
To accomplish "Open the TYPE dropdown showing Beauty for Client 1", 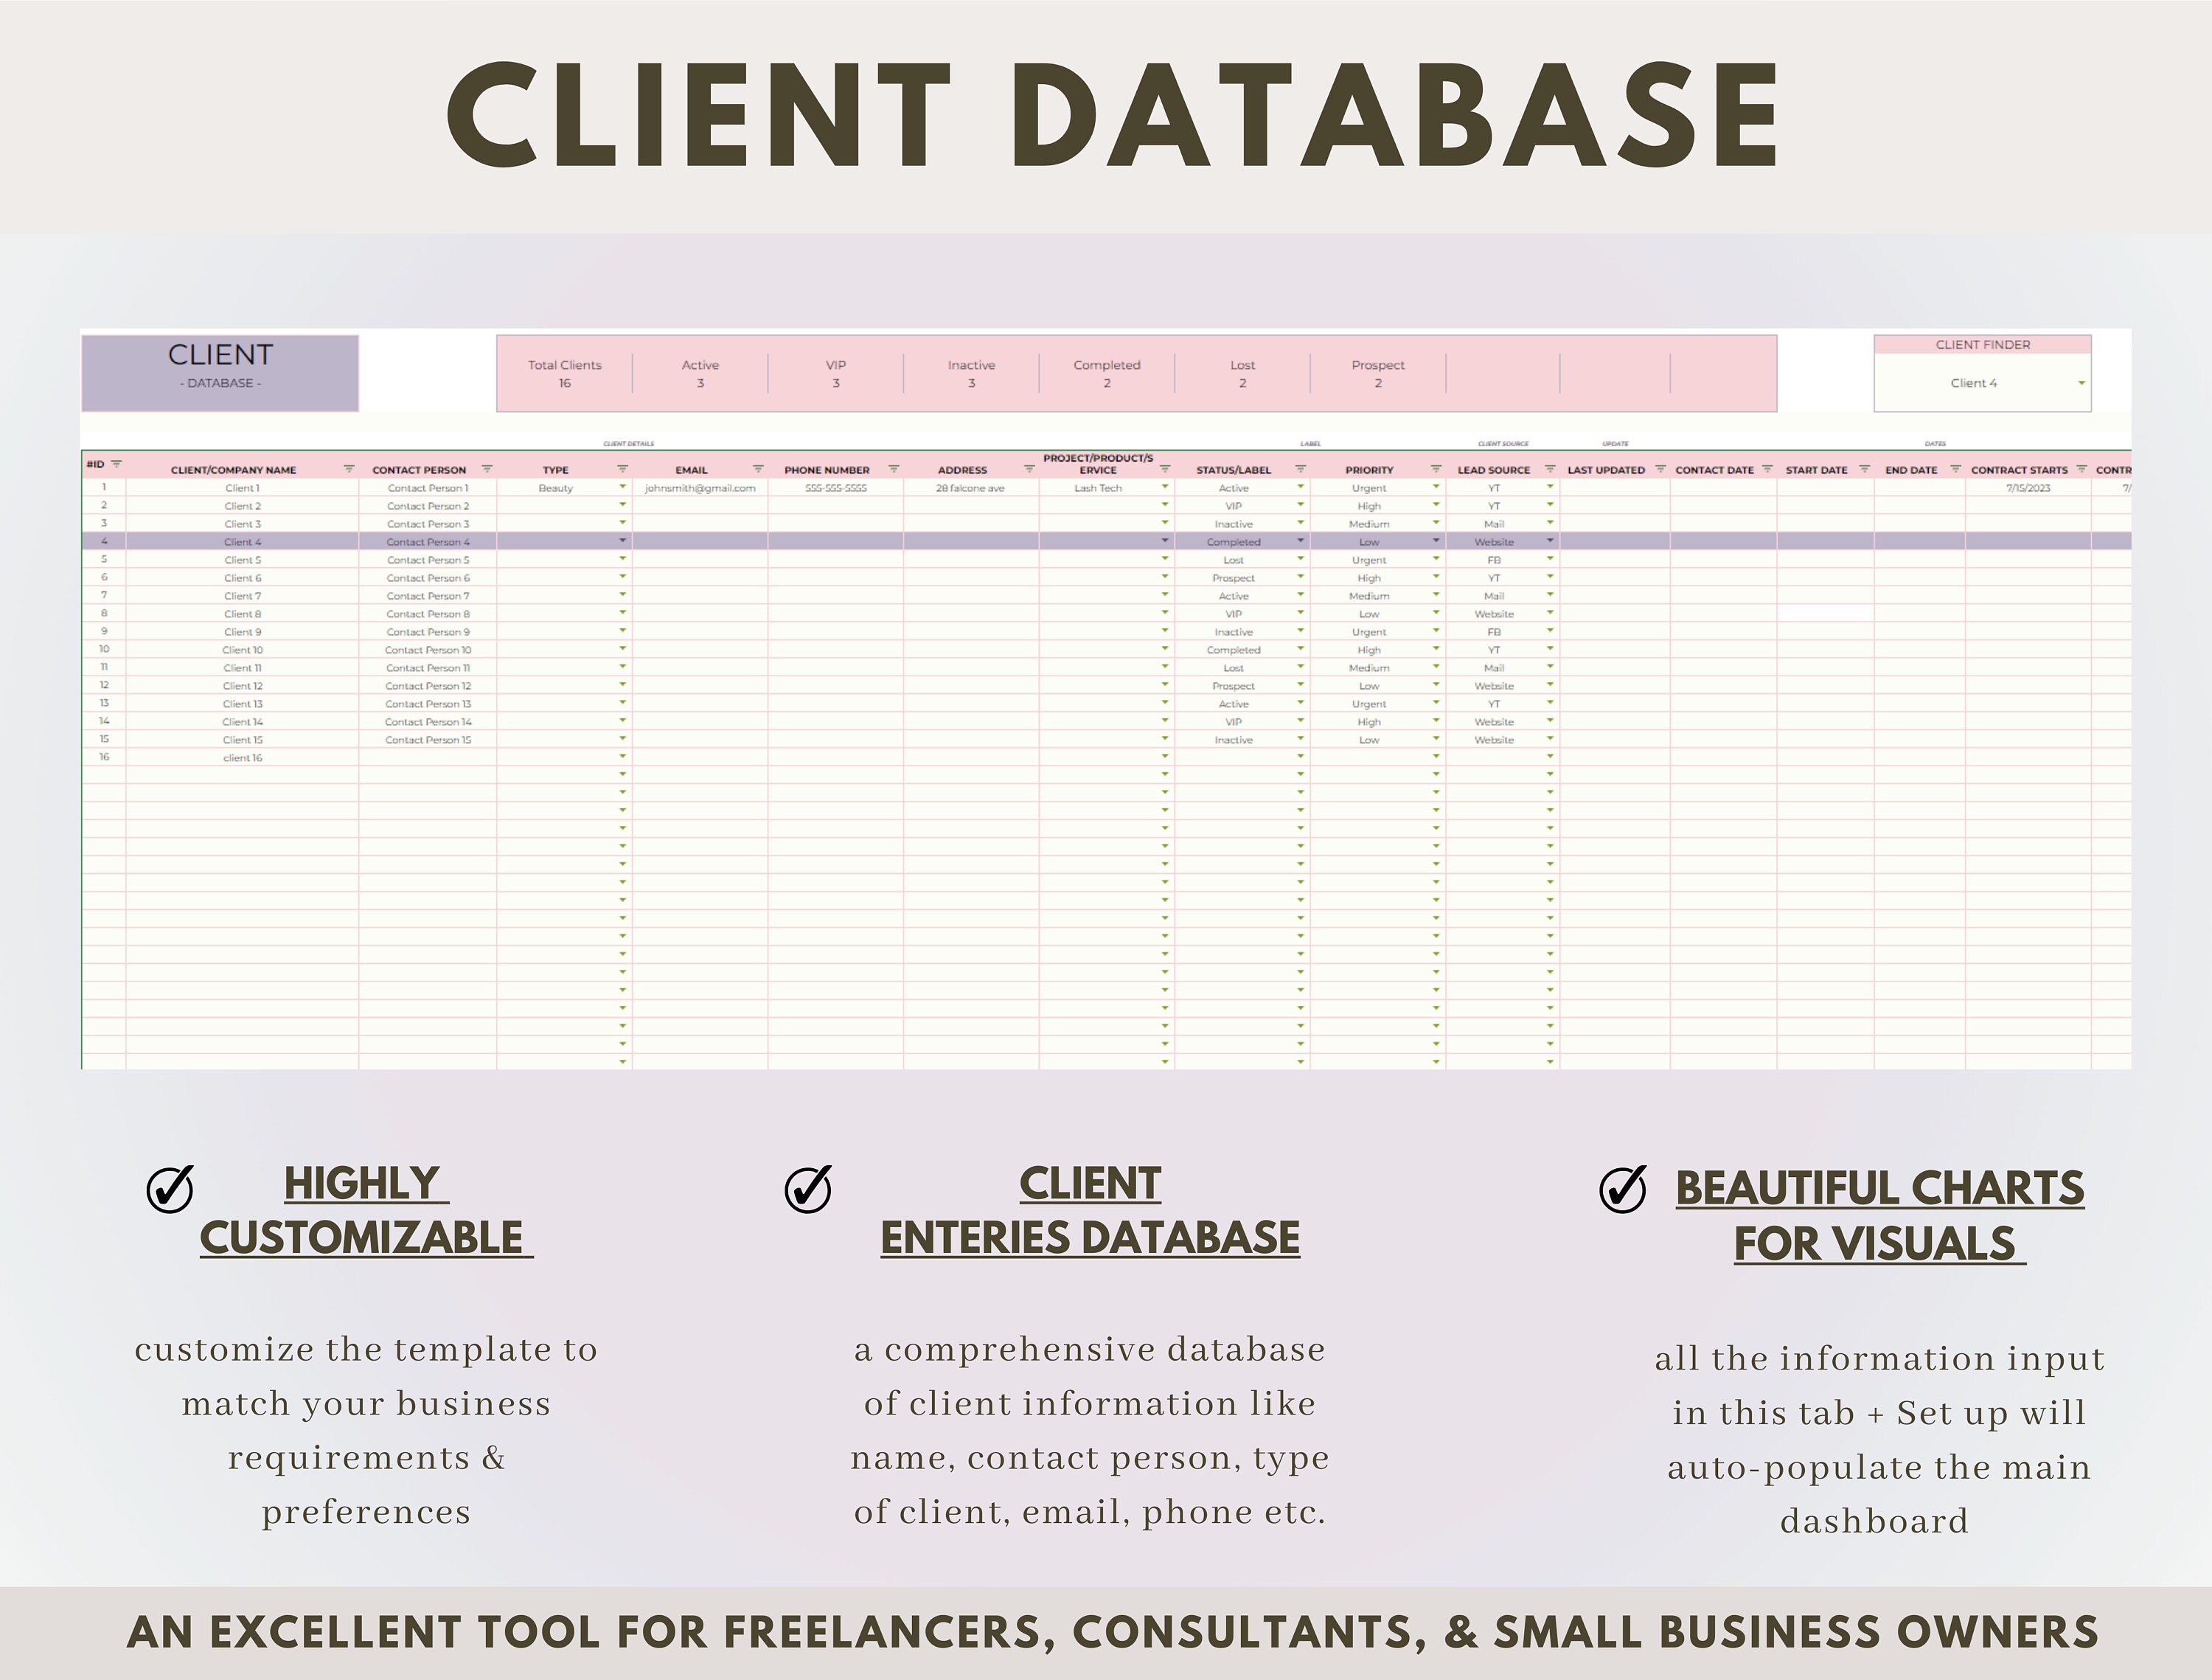I will coord(621,487).
